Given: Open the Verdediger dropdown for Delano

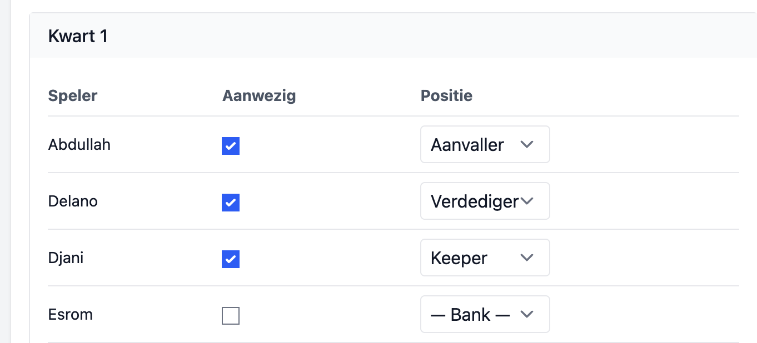Looking at the screenshot, I should pos(484,201).
